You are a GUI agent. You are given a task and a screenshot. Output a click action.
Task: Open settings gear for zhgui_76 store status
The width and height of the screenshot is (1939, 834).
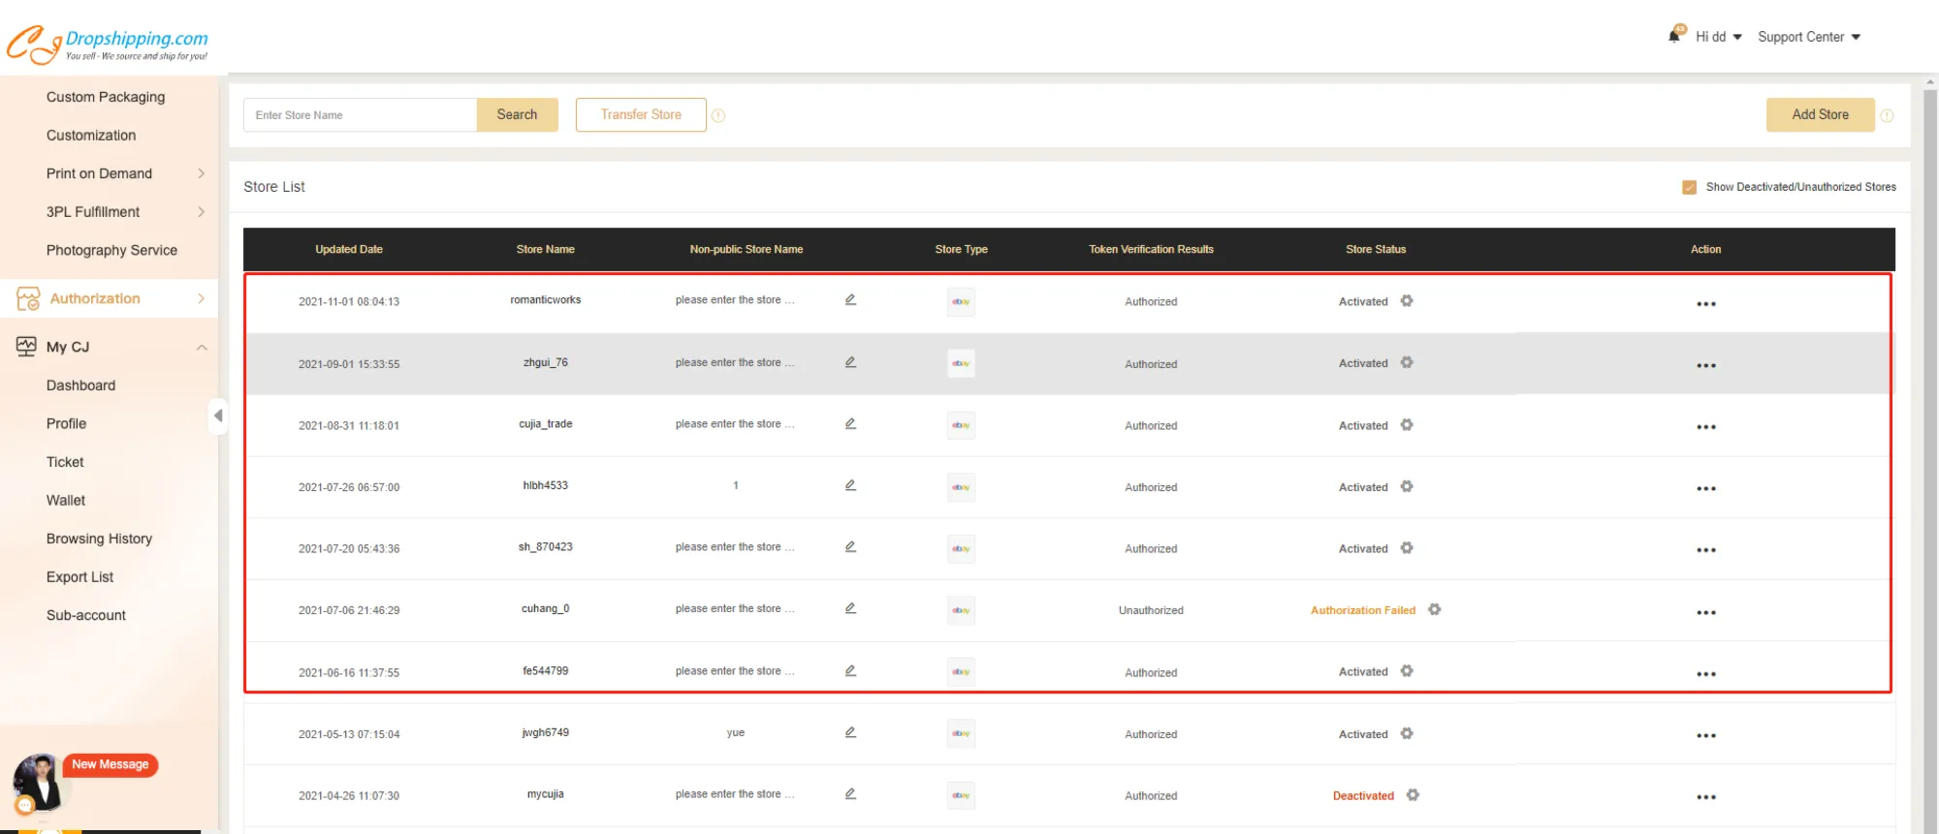pyautogui.click(x=1407, y=362)
